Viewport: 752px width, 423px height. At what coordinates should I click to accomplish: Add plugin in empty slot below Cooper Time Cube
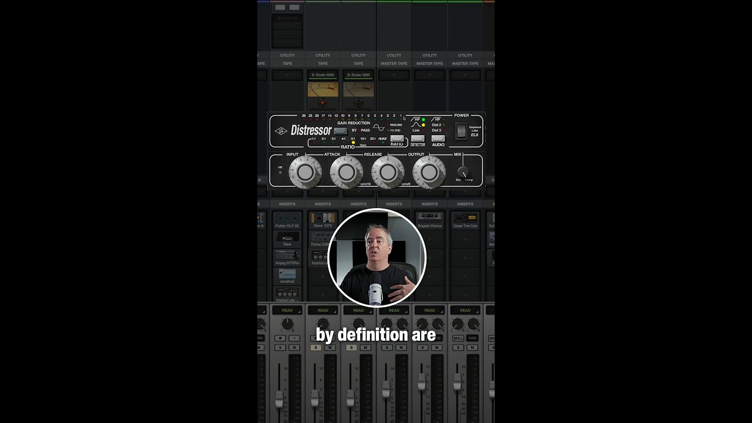465,239
